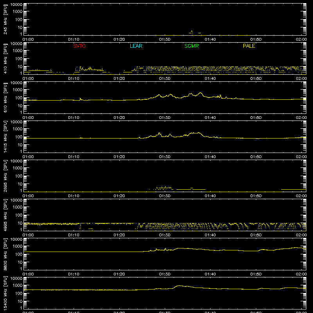Image resolution: width=313 pixels, height=313 pixels.
Task: Select the 410 MHz [SFU] axis title
Action: tap(5, 58)
